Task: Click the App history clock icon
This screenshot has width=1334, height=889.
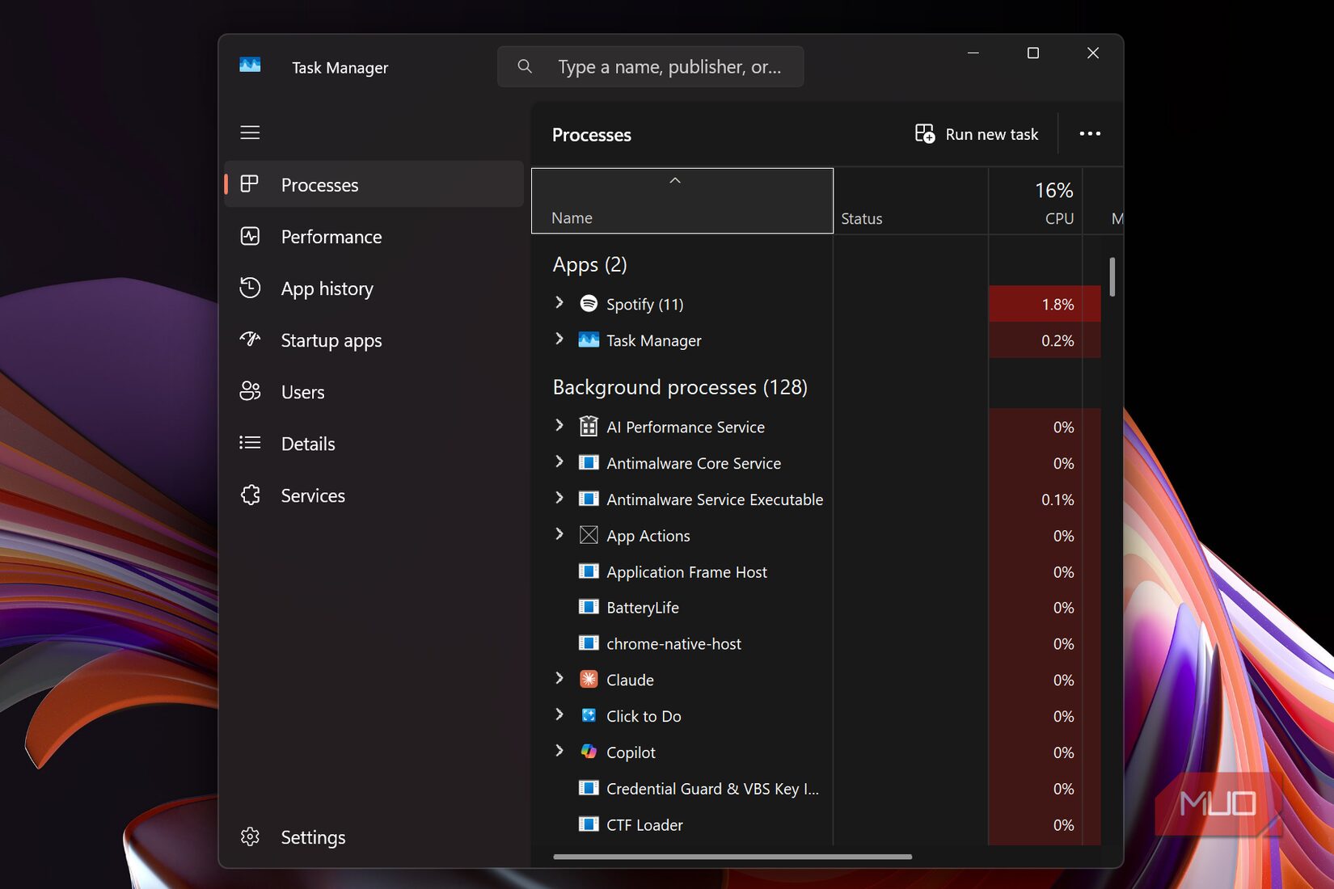Action: coord(250,288)
